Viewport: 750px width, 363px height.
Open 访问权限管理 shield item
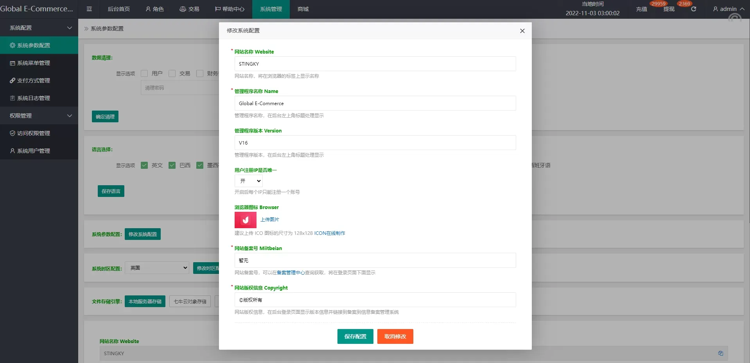tap(34, 133)
